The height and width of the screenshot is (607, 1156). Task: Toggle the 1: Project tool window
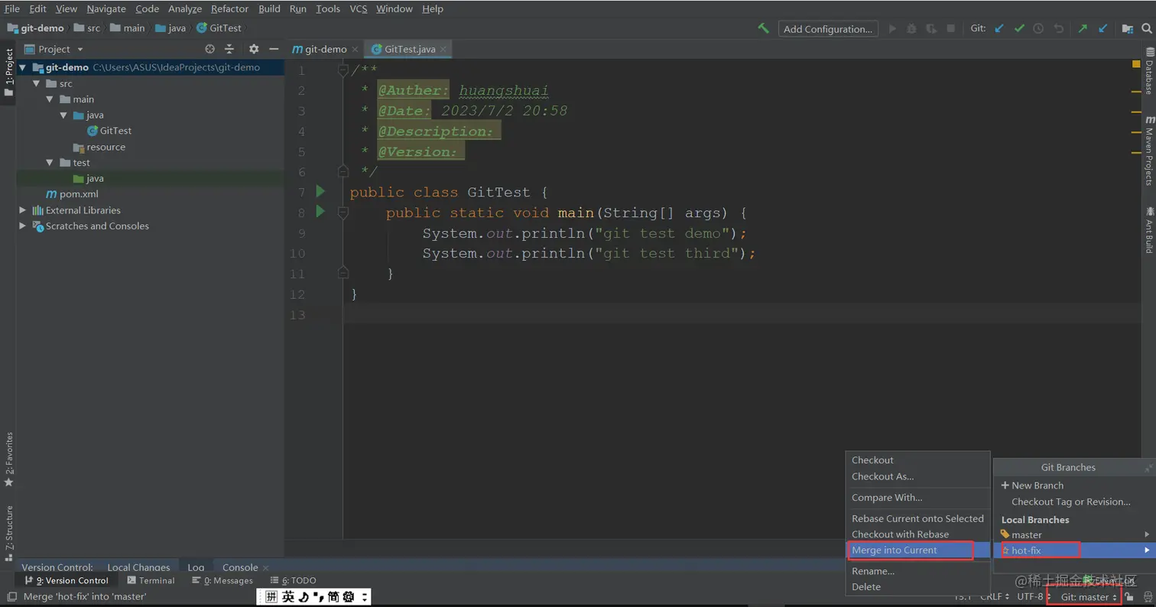coord(8,73)
